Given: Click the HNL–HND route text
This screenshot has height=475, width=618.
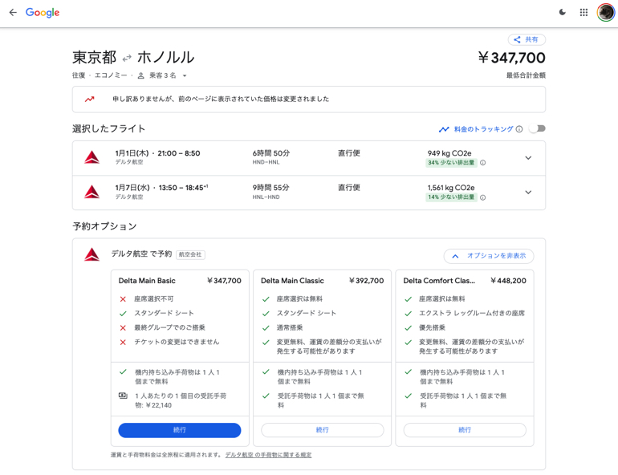Looking at the screenshot, I should tap(266, 197).
